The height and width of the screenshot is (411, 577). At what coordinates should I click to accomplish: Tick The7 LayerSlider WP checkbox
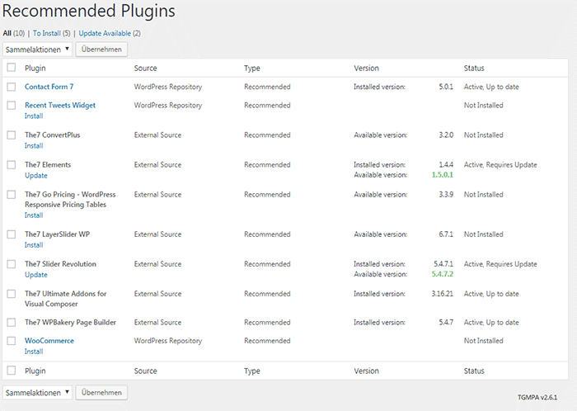pyautogui.click(x=12, y=234)
